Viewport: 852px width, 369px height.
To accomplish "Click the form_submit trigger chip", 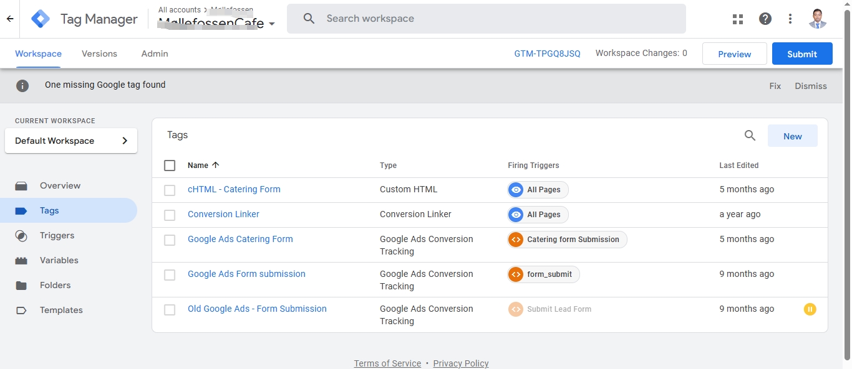I will (x=543, y=274).
